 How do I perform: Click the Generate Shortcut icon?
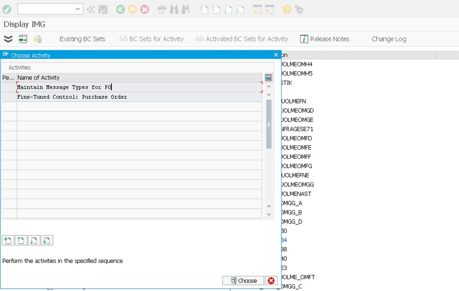point(269,10)
